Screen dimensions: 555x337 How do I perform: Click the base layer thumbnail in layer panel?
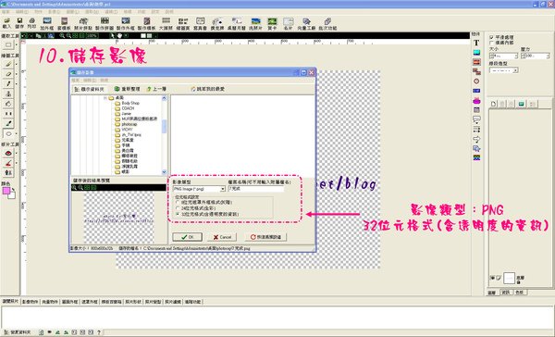[x=509, y=278]
